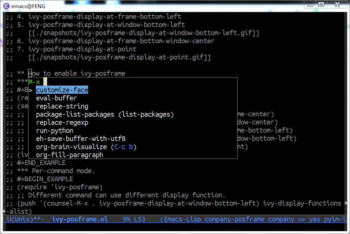
Task: Click the ivy-posframe-display-at-point.gif link line
Action: (x=119, y=57)
